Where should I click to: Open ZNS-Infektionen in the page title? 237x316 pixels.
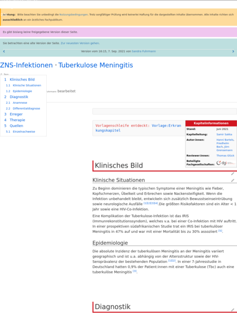26,65
